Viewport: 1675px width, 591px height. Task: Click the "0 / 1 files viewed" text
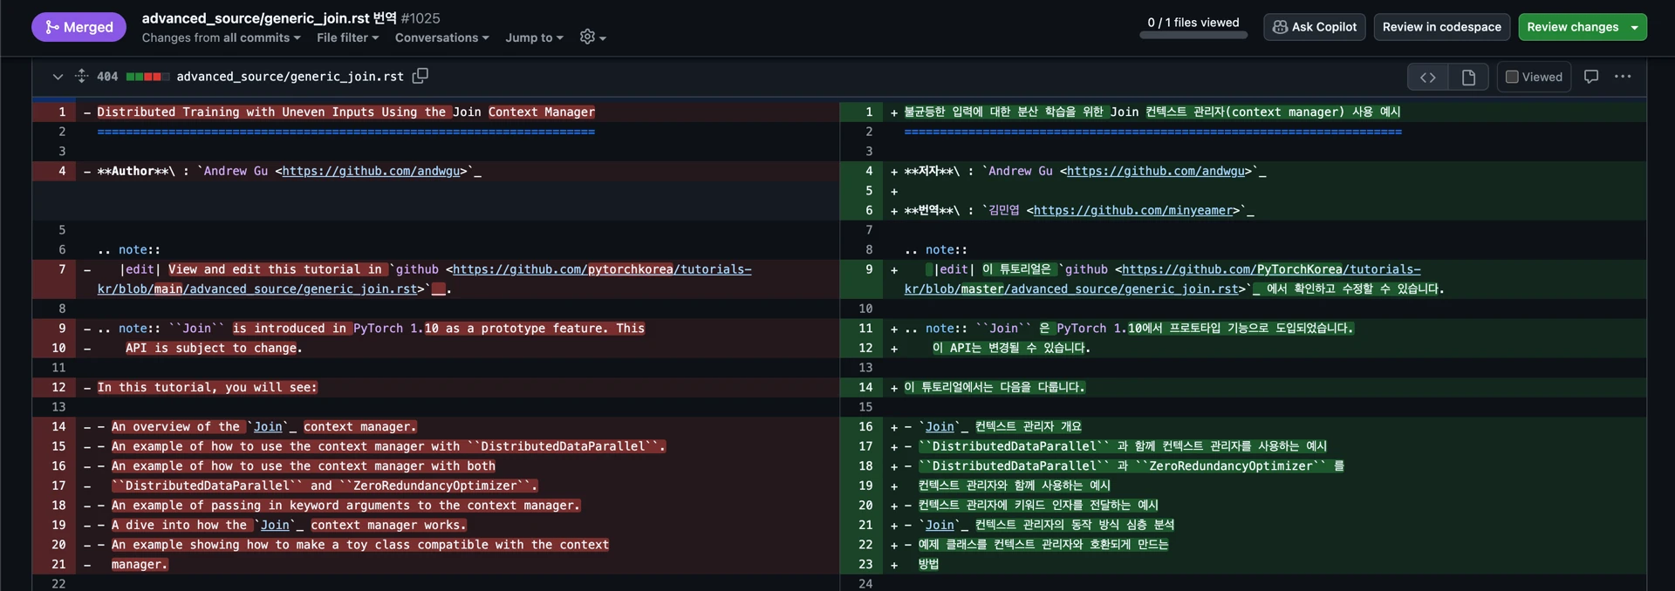pos(1193,23)
